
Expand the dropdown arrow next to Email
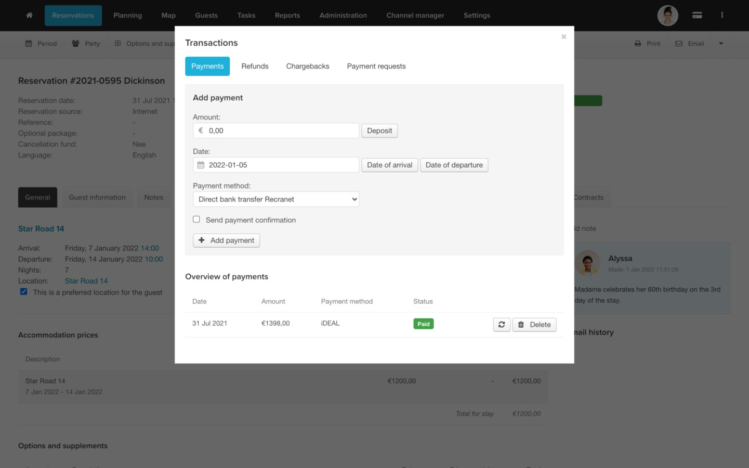click(x=721, y=44)
